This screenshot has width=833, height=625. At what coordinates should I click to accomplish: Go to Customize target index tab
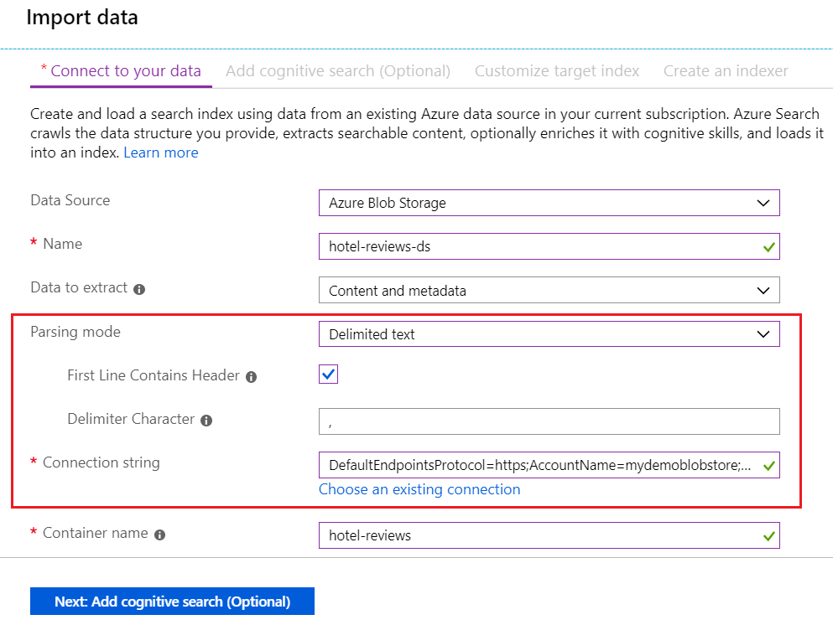pos(557,71)
